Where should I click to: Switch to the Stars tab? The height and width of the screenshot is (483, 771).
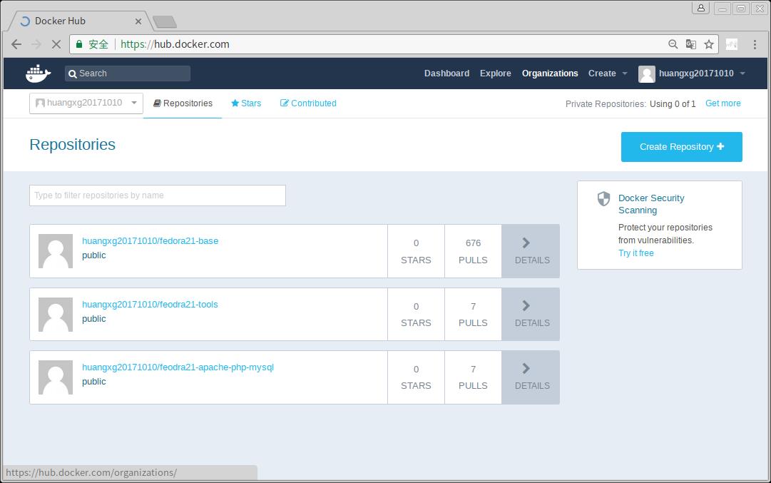[x=246, y=103]
